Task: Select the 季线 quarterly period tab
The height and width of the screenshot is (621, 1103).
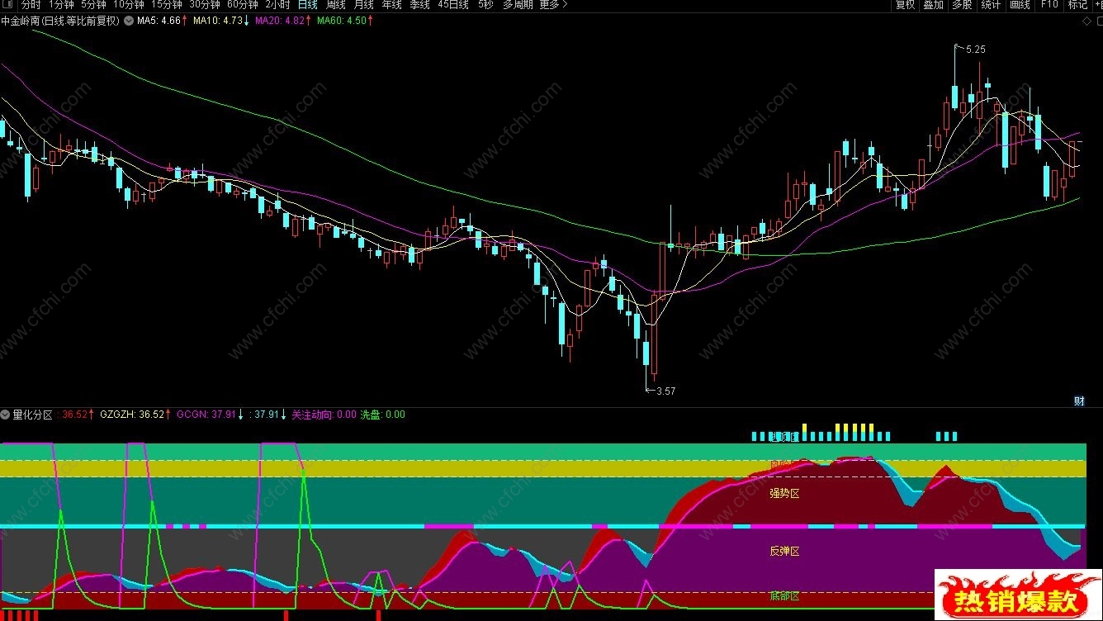Action: point(419,5)
